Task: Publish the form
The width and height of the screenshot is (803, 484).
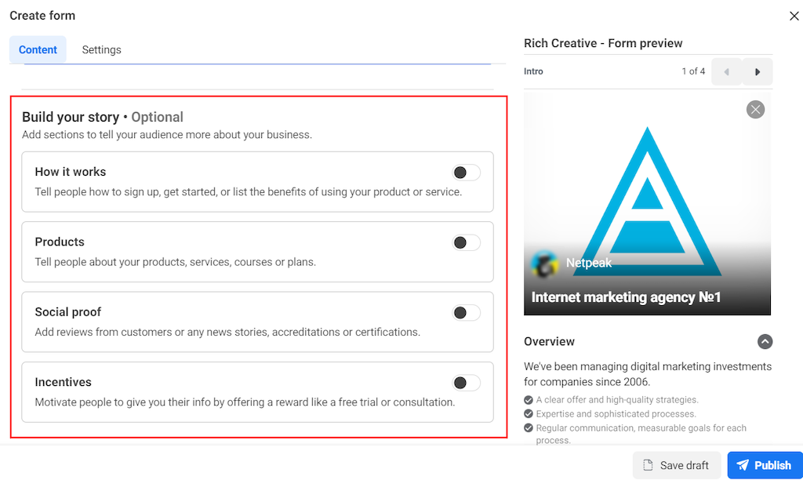Action: click(x=765, y=465)
